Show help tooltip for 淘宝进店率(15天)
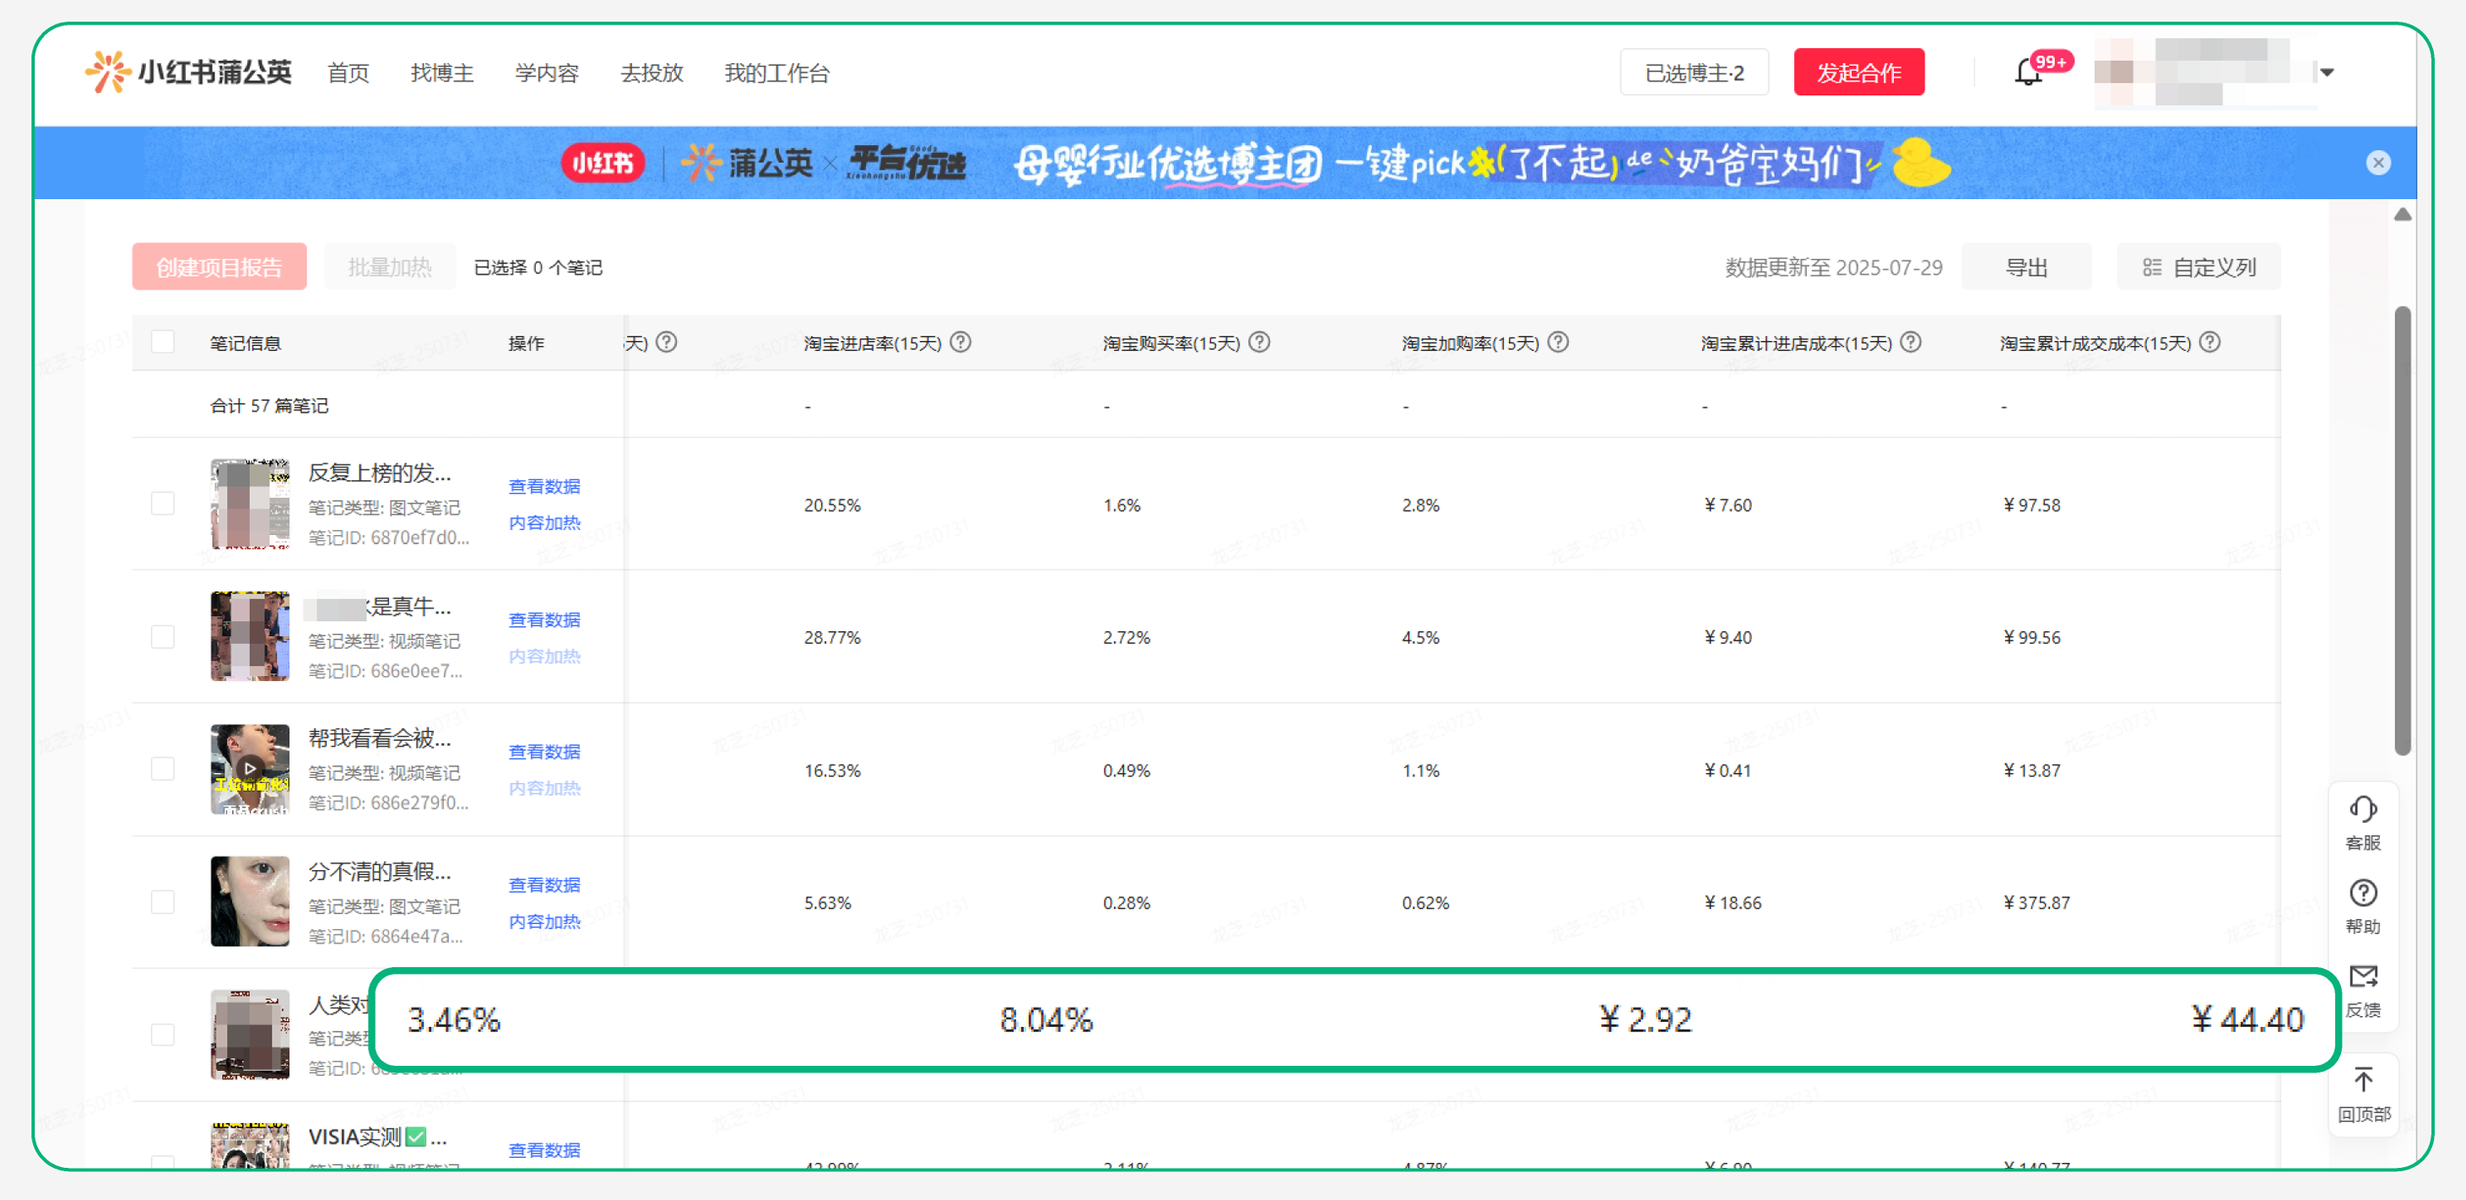This screenshot has width=2466, height=1200. point(960,343)
